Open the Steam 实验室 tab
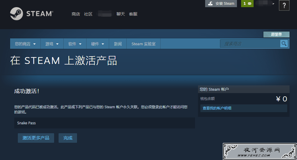297x160 pixels. click(x=143, y=44)
